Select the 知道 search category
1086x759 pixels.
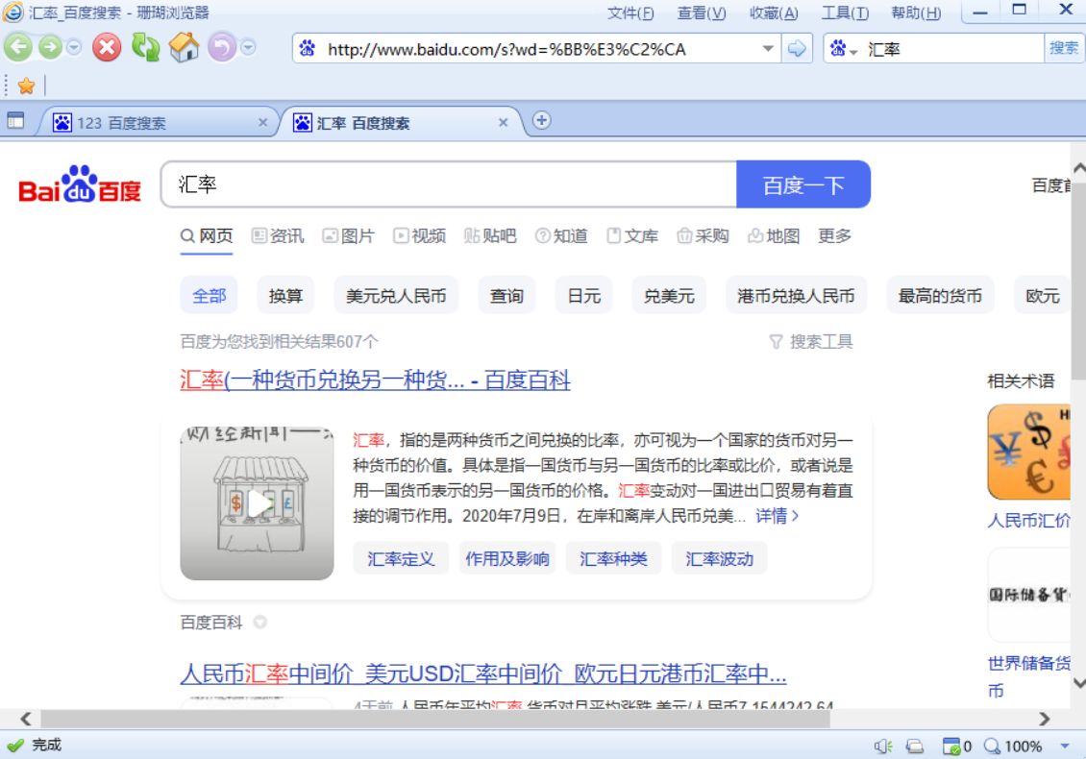click(561, 236)
